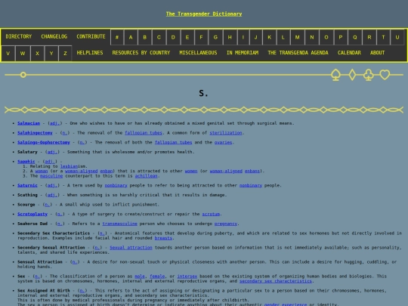Jump to letter F entries
Image resolution: width=408 pixels, height=306 pixels.
[x=201, y=37]
